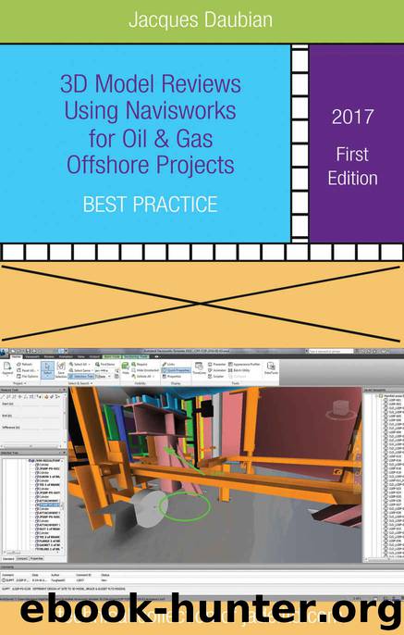Open the Animator tool
This screenshot has height=635, width=404.
click(216, 370)
